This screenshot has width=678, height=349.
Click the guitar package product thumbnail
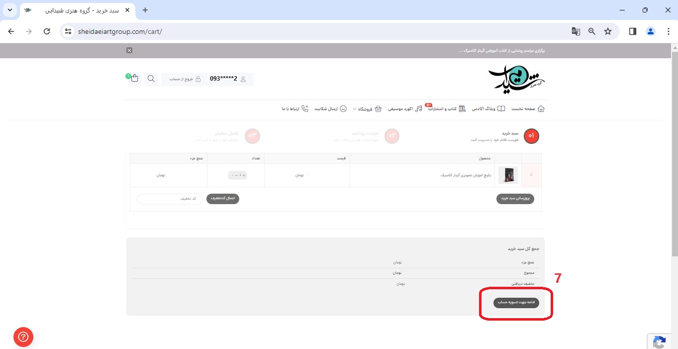point(508,175)
